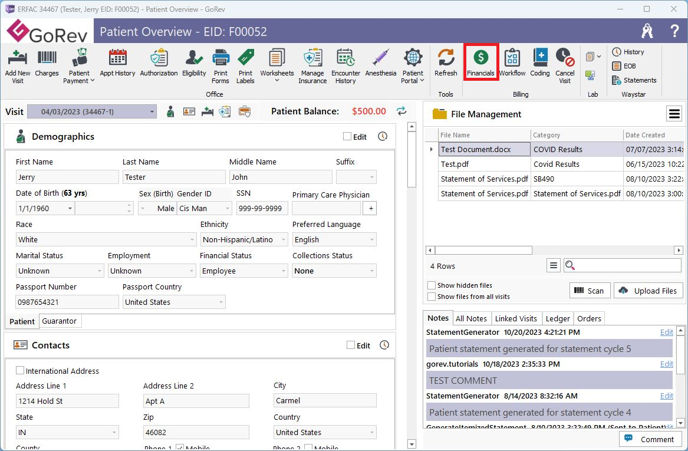Screen dimensions: 688x451
Task: Select the Ledger tab
Action: 557,318
